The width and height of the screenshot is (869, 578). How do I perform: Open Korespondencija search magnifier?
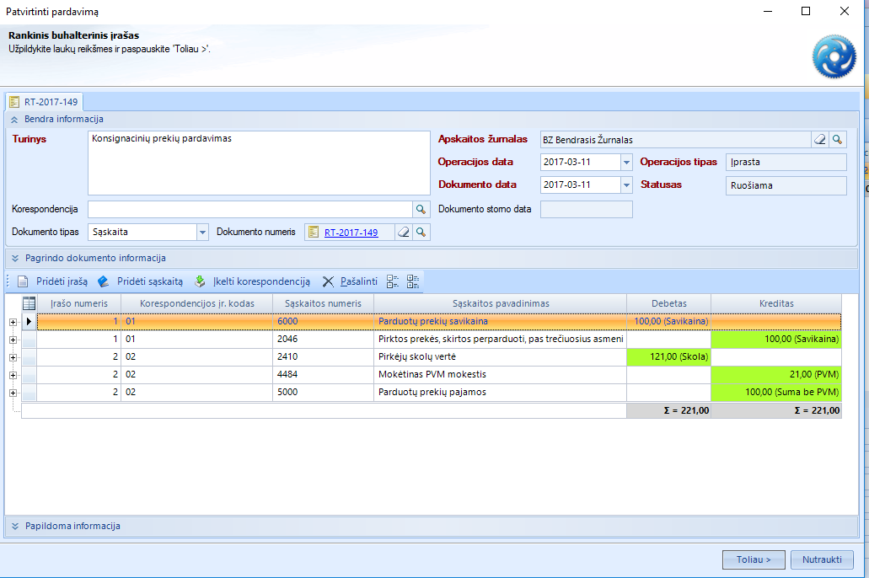[x=421, y=209]
